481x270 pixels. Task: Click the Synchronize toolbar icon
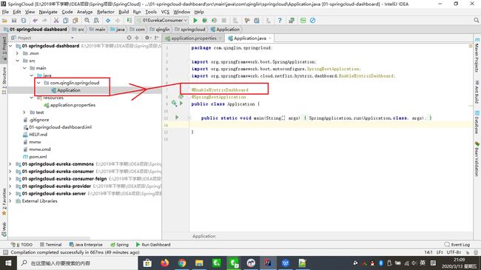point(24,21)
